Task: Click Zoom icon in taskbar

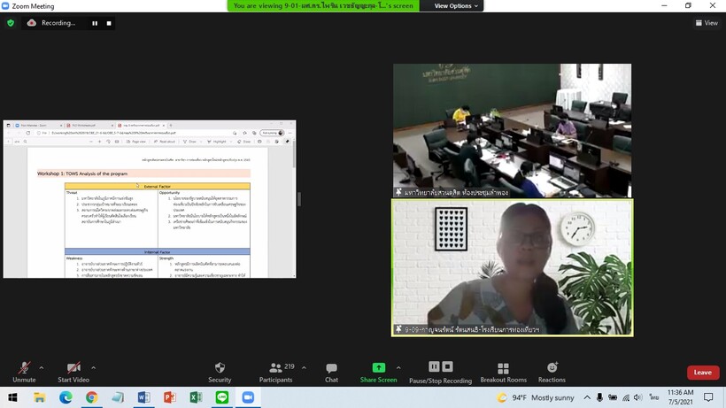Action: pyautogui.click(x=248, y=397)
